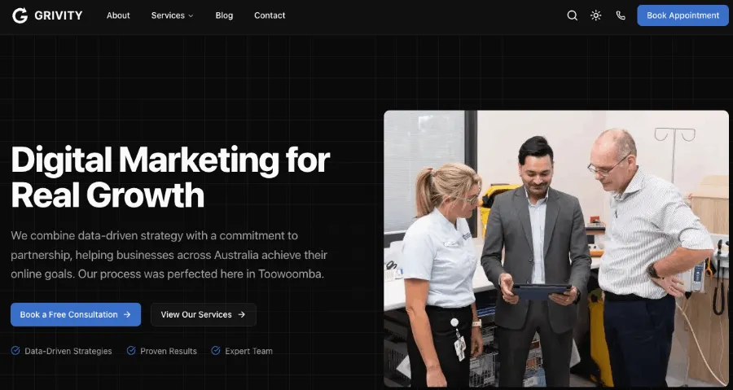The width and height of the screenshot is (733, 390).
Task: Click the Data-Driven Strategies text
Action: [68, 351]
